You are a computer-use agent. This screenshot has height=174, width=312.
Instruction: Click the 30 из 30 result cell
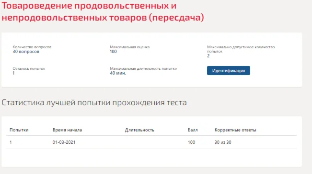click(x=223, y=142)
